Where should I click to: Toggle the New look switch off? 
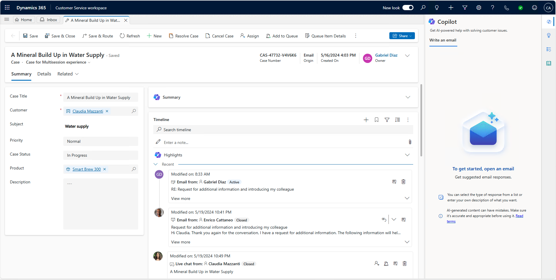408,8
